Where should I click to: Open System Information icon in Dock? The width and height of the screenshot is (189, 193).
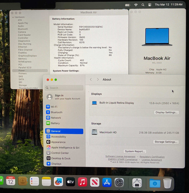137,183
